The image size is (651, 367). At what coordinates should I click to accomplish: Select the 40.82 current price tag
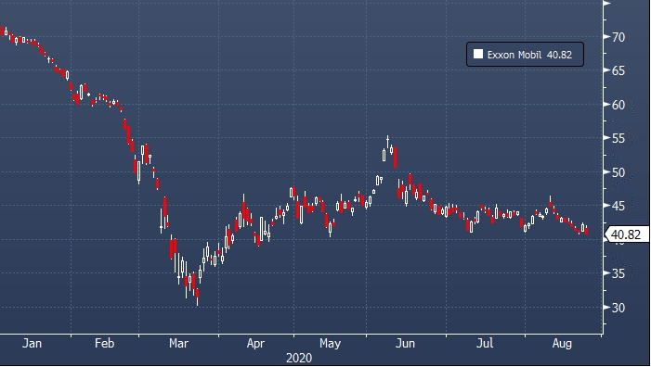point(627,234)
